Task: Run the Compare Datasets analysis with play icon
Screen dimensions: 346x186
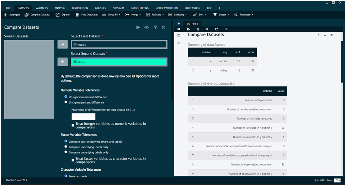Action: coord(138,27)
